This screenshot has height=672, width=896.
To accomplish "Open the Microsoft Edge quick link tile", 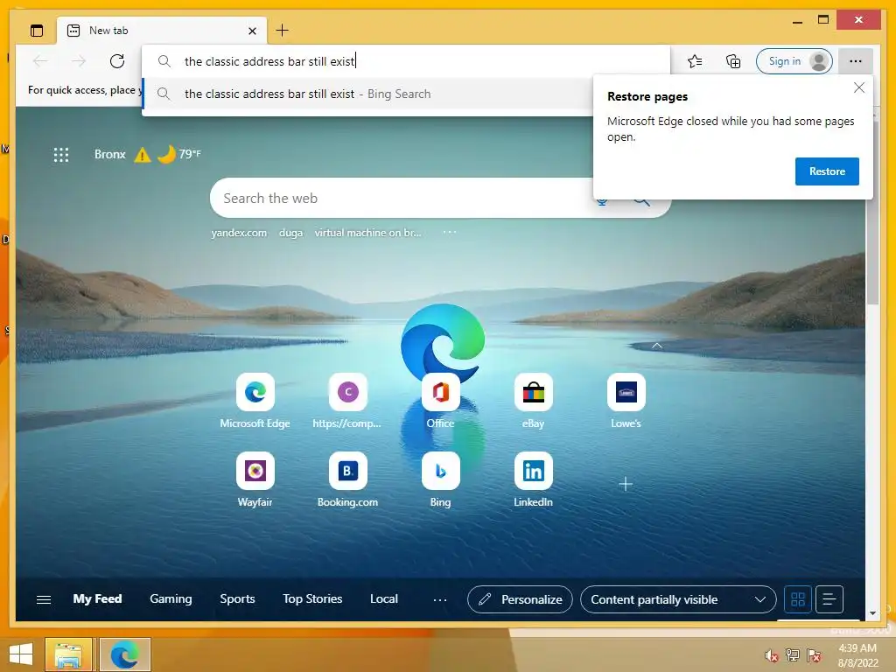I will [255, 401].
